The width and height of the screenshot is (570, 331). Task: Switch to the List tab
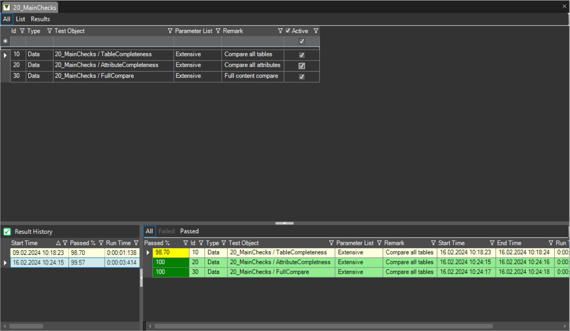(x=20, y=19)
